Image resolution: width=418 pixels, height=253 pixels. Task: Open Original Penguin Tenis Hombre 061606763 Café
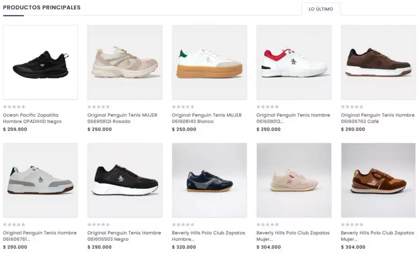[378, 118]
